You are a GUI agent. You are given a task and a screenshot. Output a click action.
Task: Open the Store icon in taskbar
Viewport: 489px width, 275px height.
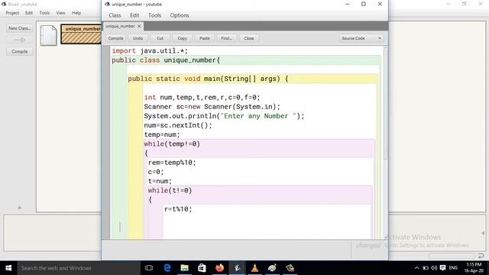point(202,268)
